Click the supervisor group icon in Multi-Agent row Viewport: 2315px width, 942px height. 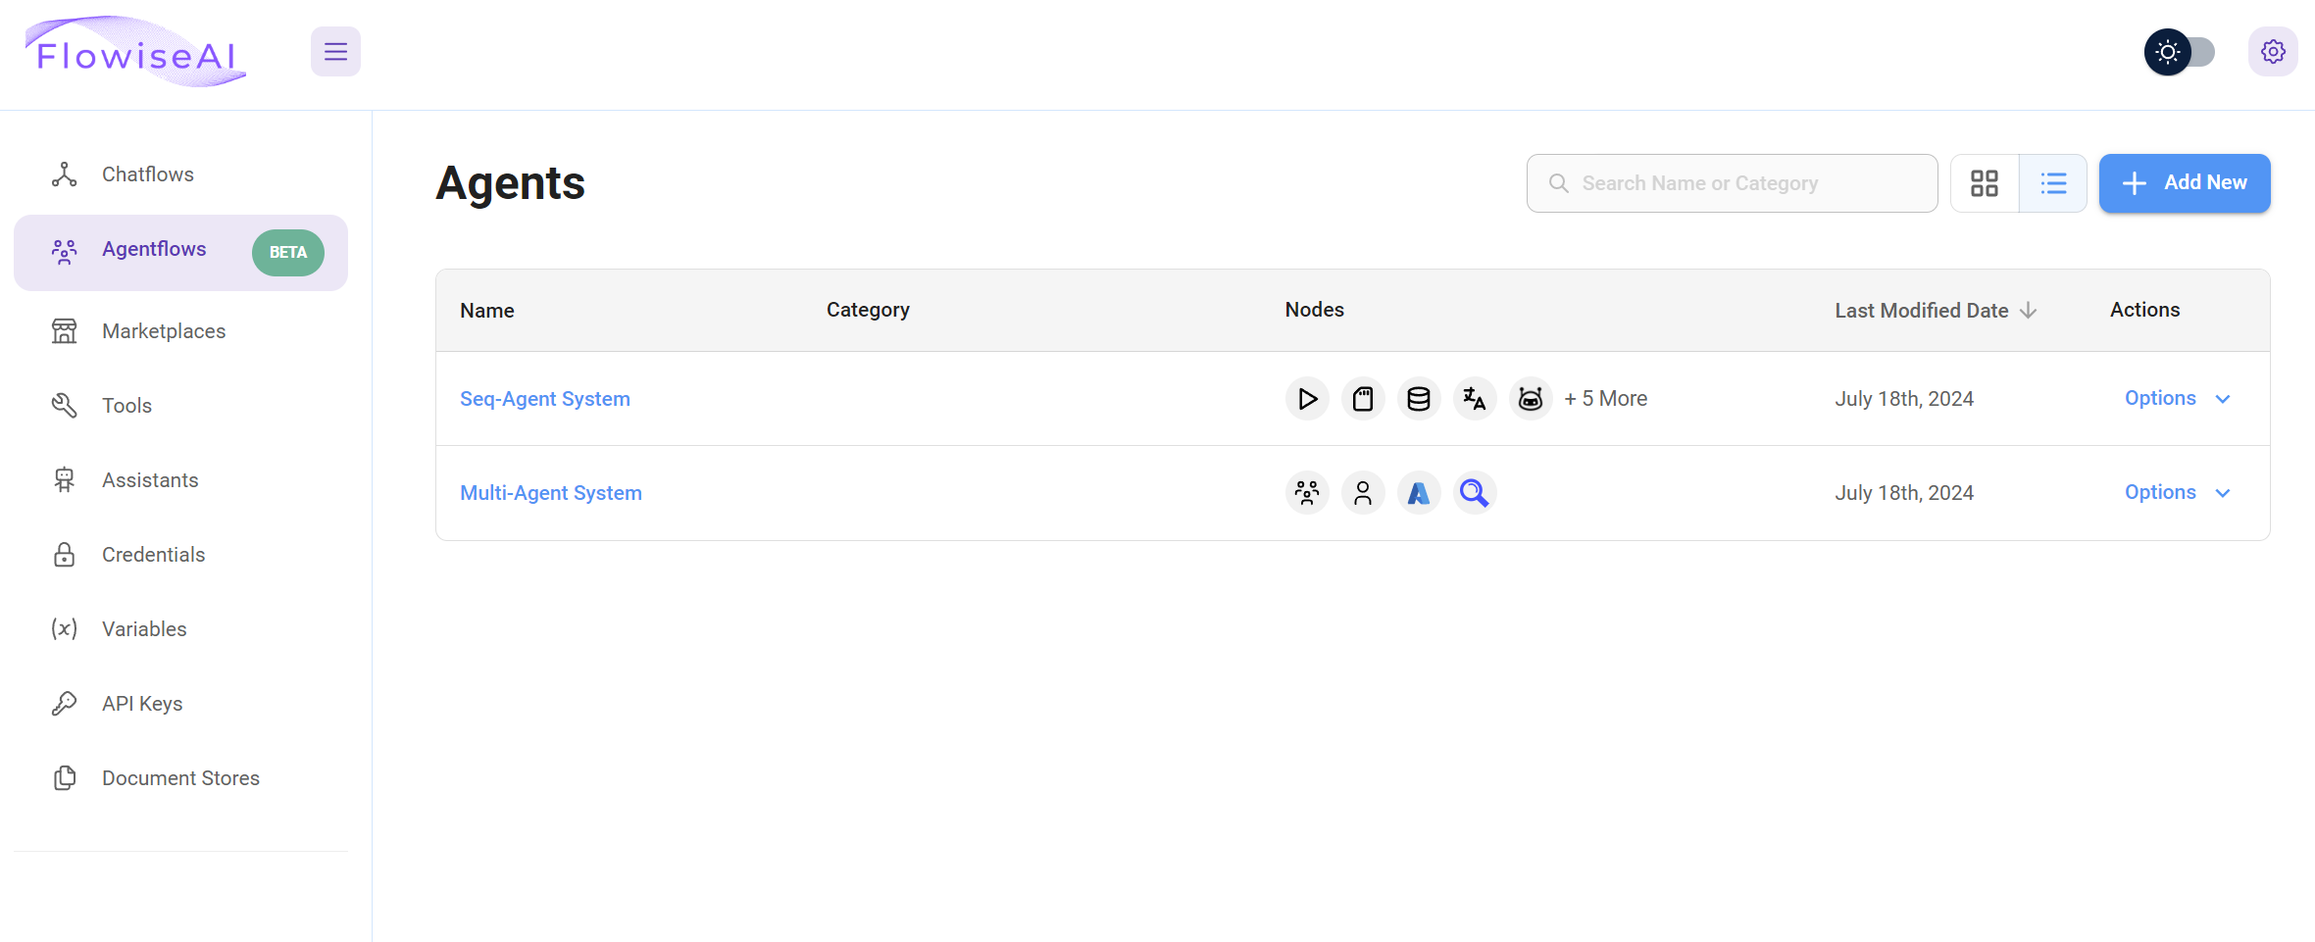pos(1307,493)
